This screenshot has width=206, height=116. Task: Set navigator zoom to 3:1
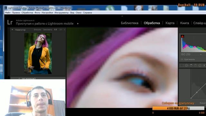click(x=61, y=30)
